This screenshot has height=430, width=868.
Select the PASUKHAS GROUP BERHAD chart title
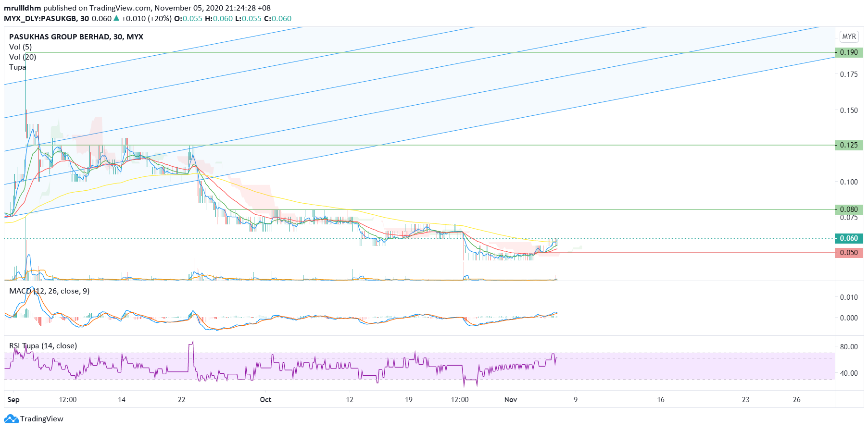[x=76, y=37]
